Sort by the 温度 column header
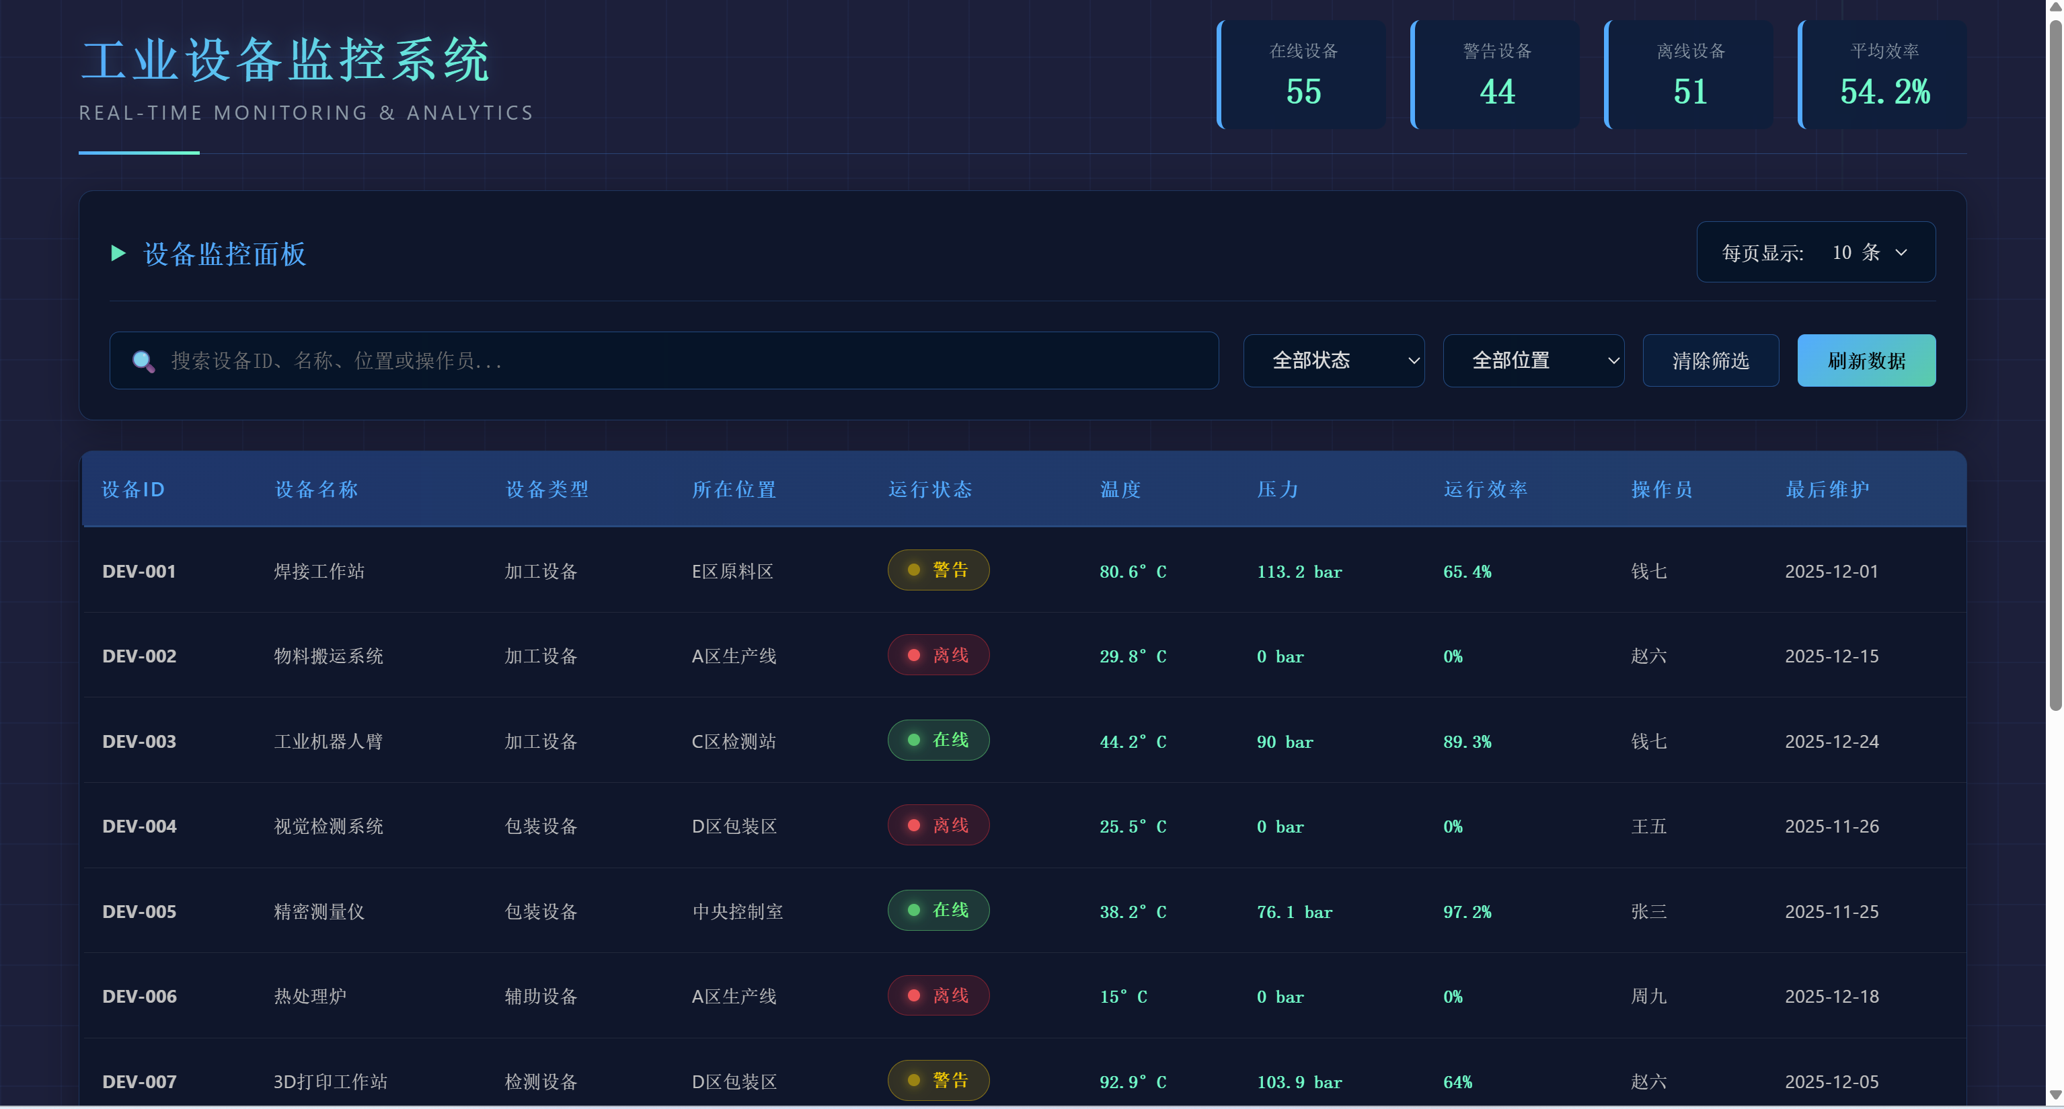The width and height of the screenshot is (2064, 1109). pyautogui.click(x=1119, y=490)
